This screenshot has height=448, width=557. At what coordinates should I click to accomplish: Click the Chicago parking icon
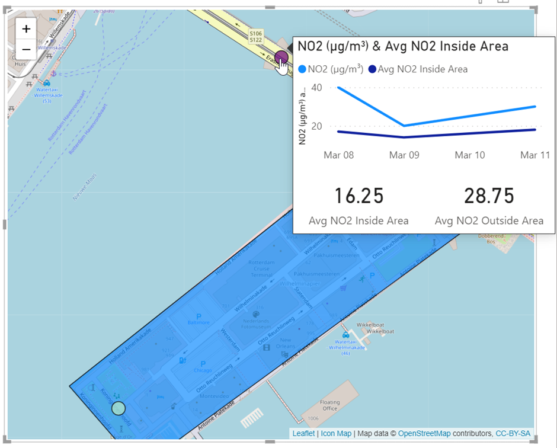(203, 363)
